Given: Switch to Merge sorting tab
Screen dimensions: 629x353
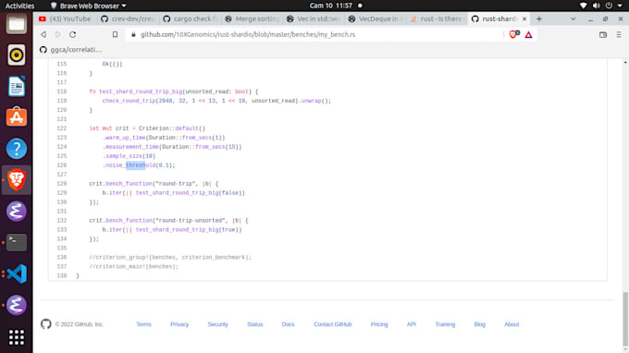Looking at the screenshot, I should click(253, 18).
